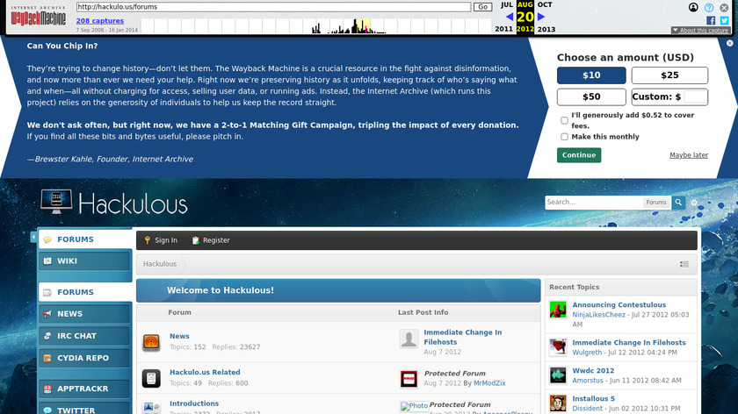Viewport: 738px width, 414px height.
Task: Click the Go button
Action: pyautogui.click(x=482, y=7)
